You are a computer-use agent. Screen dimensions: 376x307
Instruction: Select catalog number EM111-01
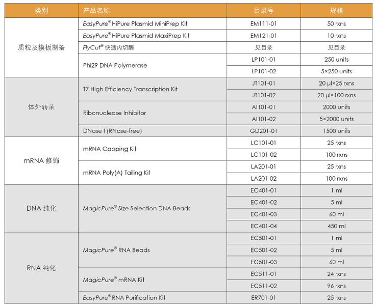pyautogui.click(x=264, y=24)
